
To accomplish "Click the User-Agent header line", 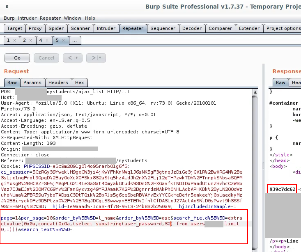I will pos(108,106).
